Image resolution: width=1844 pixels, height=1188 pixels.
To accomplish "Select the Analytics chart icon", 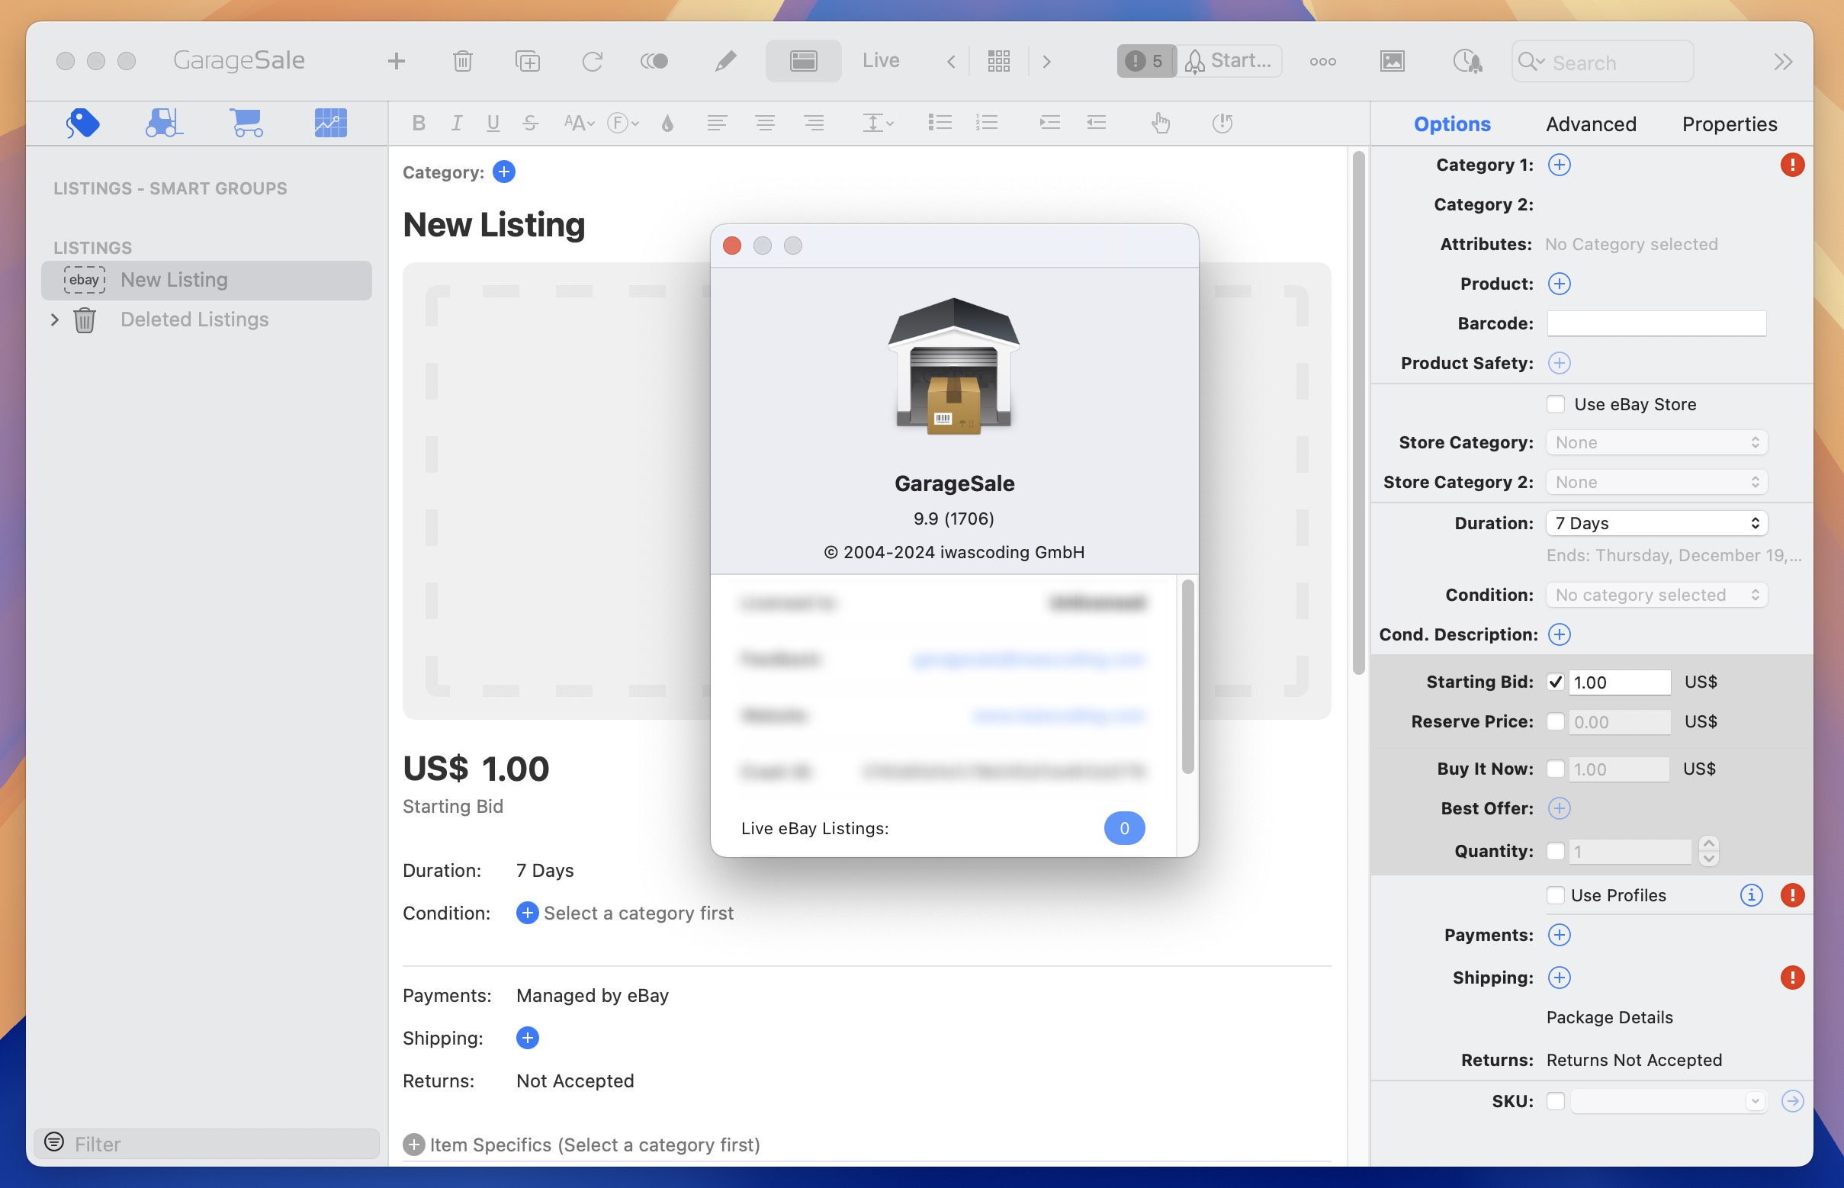I will coord(331,124).
